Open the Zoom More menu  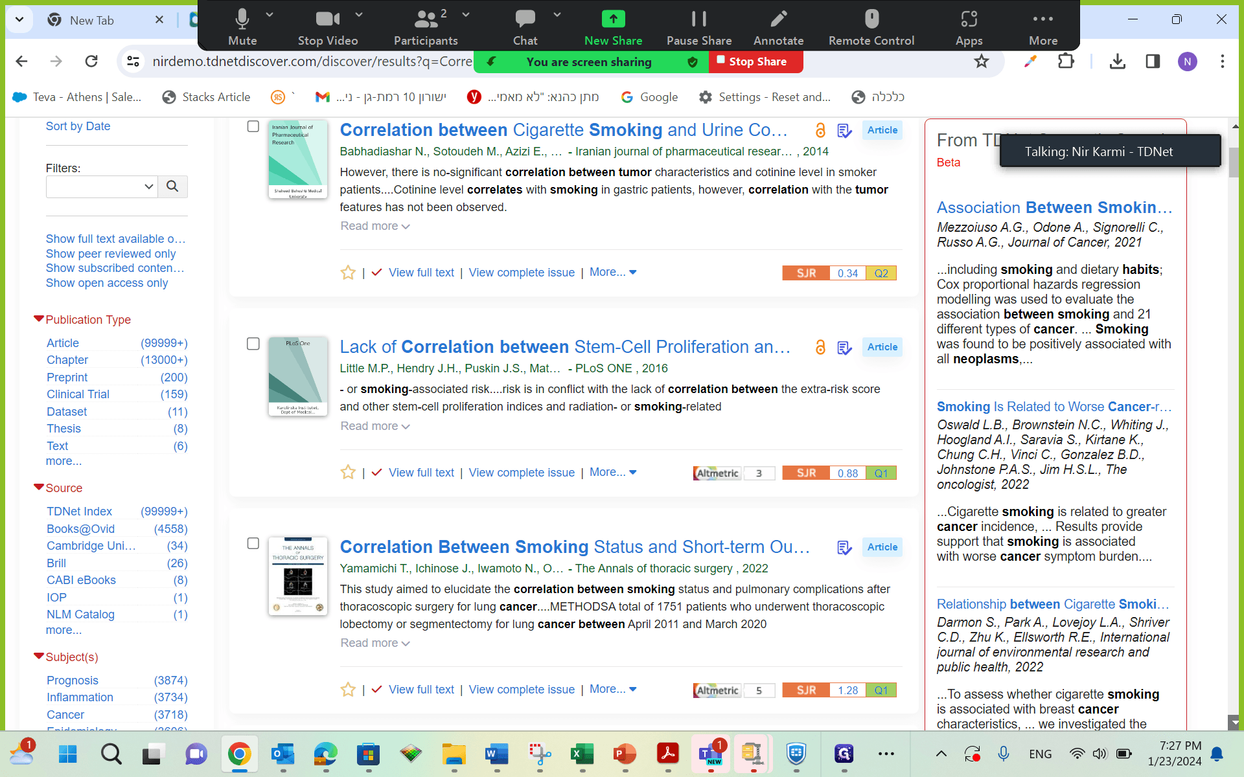[1043, 27]
